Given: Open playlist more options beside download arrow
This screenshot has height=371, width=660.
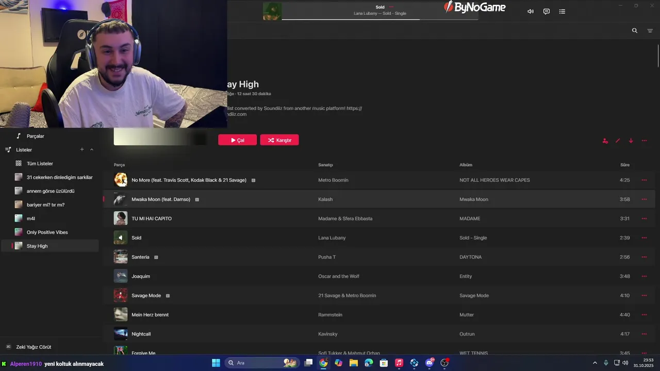Looking at the screenshot, I should 644,141.
